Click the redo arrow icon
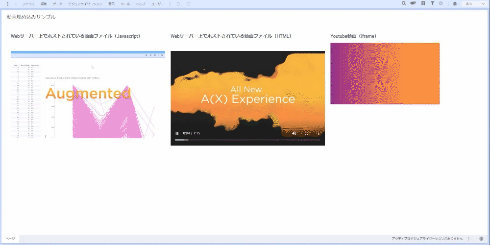 tap(189, 4)
